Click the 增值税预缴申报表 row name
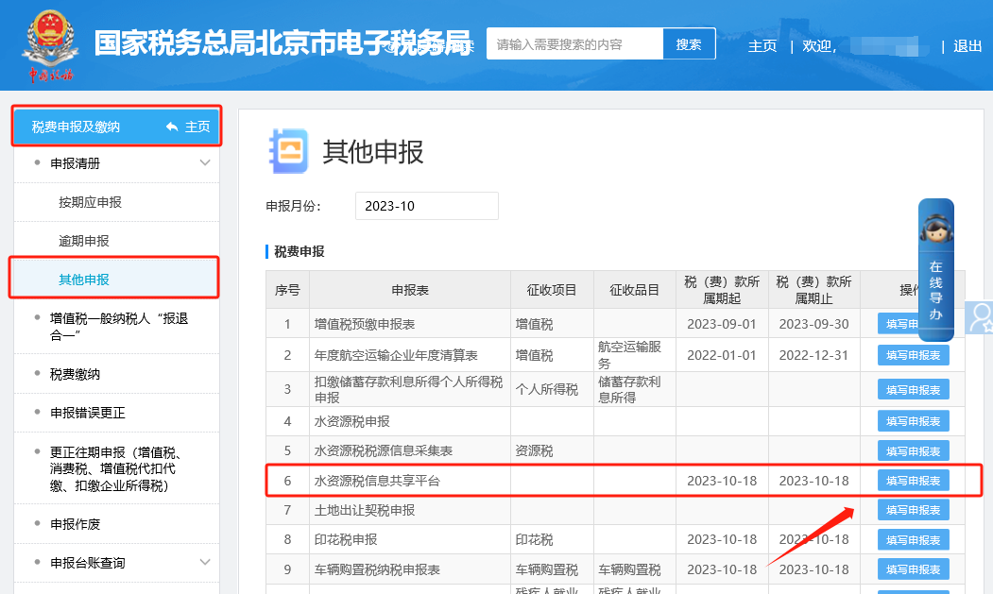Image resolution: width=993 pixels, height=594 pixels. click(x=364, y=324)
